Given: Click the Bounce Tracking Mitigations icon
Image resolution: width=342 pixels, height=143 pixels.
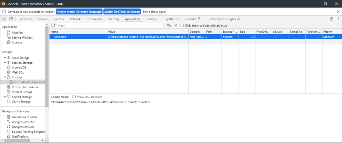Looking at the screenshot, I should 8,132.
